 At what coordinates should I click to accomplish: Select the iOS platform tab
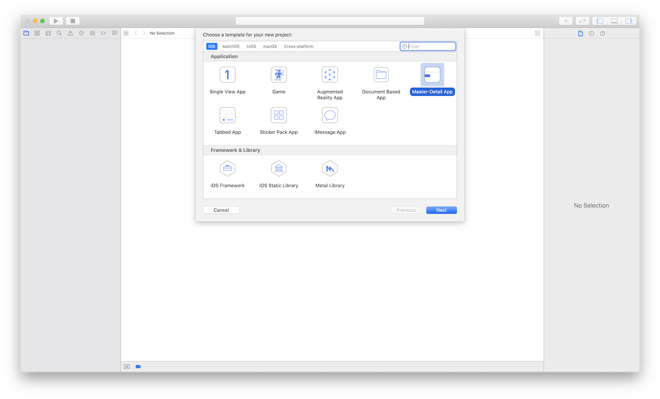pos(212,46)
